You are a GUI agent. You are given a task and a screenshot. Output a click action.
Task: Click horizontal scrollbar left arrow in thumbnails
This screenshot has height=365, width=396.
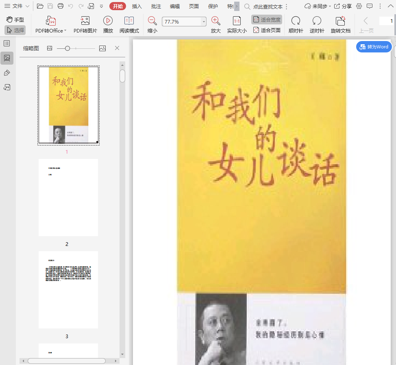click(x=23, y=361)
